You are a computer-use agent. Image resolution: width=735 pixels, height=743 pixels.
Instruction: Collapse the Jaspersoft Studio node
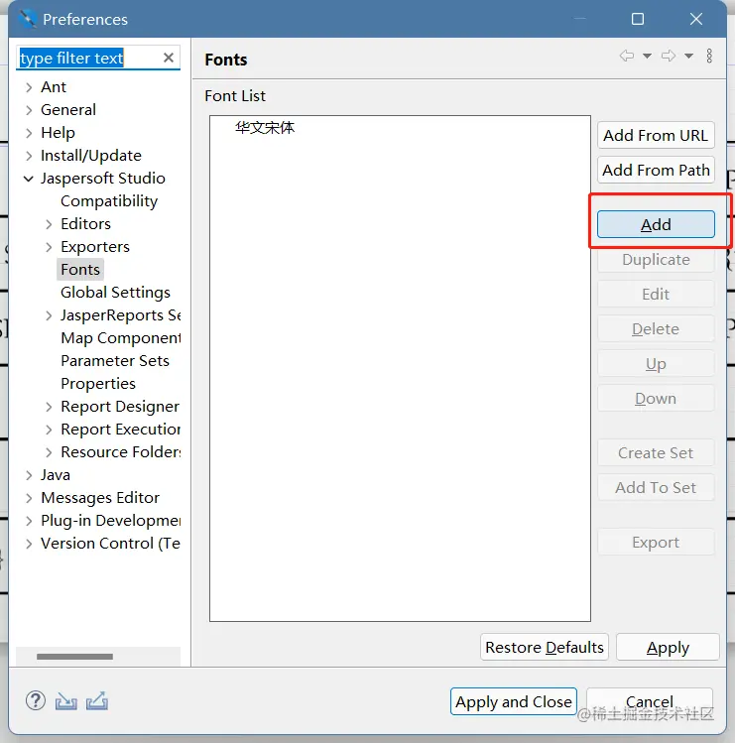pos(29,179)
